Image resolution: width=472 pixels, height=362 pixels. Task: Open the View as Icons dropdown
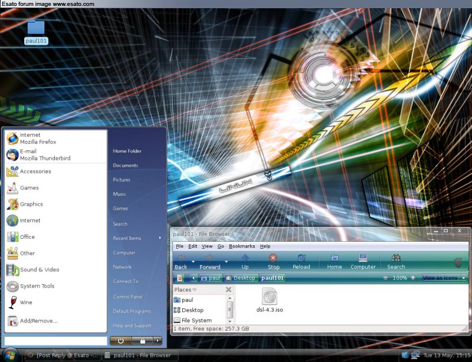444,278
